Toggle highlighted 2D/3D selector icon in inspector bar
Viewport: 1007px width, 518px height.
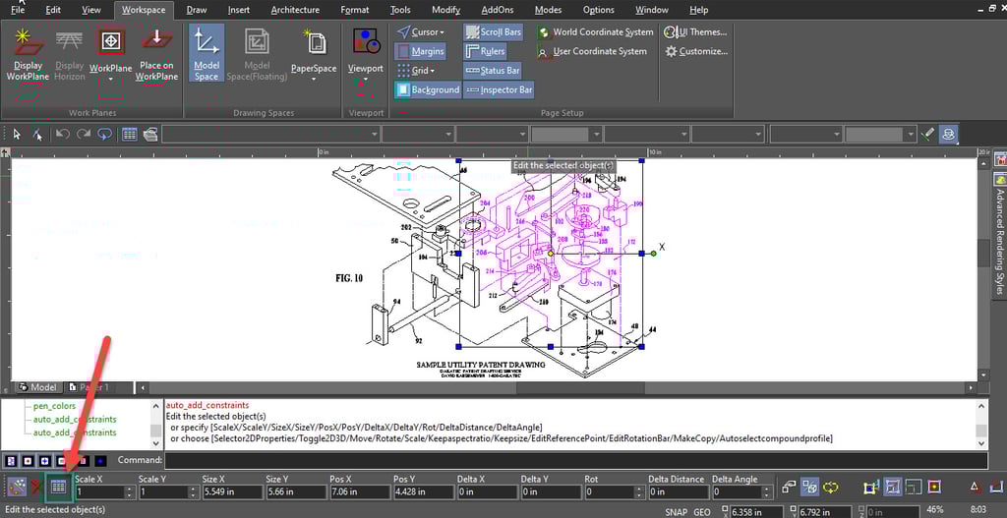tap(809, 488)
